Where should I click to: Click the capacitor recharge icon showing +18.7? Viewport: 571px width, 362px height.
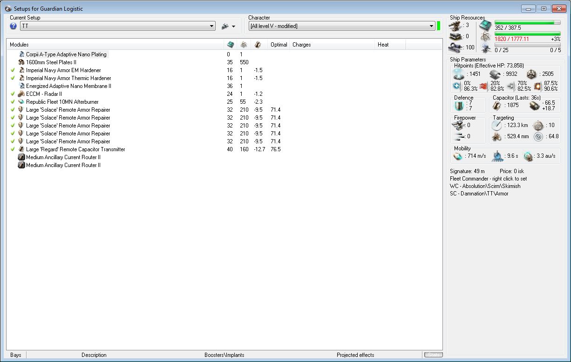tap(534, 106)
